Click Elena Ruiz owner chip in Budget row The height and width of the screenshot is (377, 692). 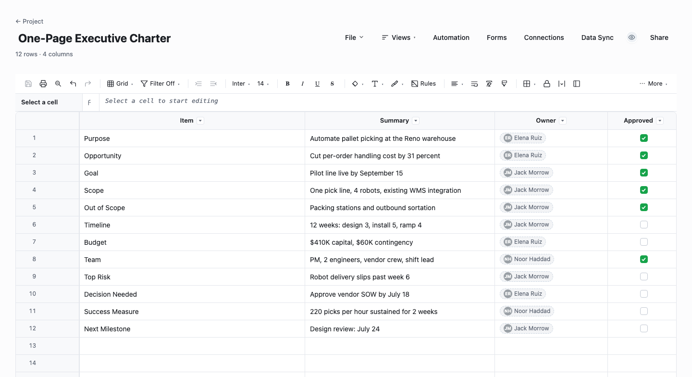[523, 242]
